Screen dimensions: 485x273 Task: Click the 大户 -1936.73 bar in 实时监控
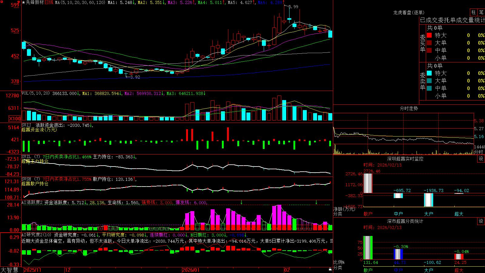pyautogui.click(x=428, y=200)
